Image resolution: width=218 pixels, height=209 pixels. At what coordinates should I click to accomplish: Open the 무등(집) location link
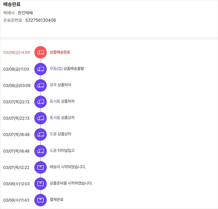(56, 69)
